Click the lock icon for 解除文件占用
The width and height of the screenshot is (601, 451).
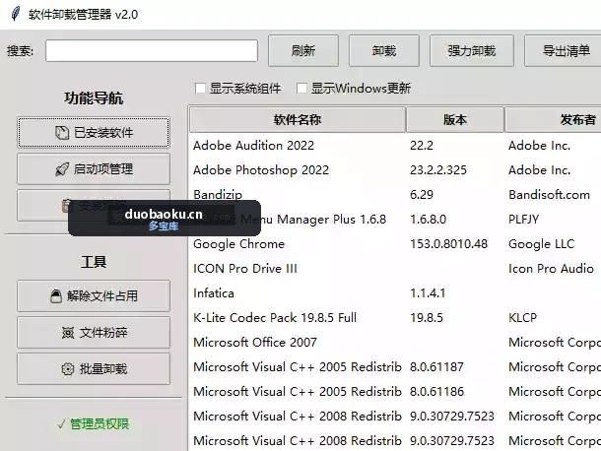pyautogui.click(x=56, y=295)
